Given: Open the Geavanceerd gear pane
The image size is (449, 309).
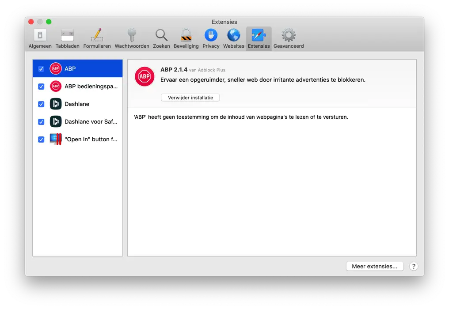Looking at the screenshot, I should click(288, 38).
